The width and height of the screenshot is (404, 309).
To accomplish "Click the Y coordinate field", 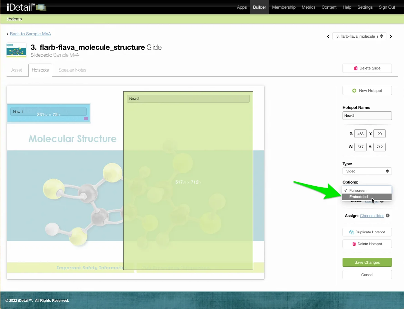I will click(x=379, y=134).
